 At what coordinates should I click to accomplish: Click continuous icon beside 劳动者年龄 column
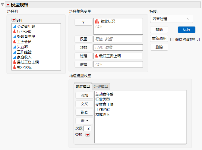(x=14, y=27)
